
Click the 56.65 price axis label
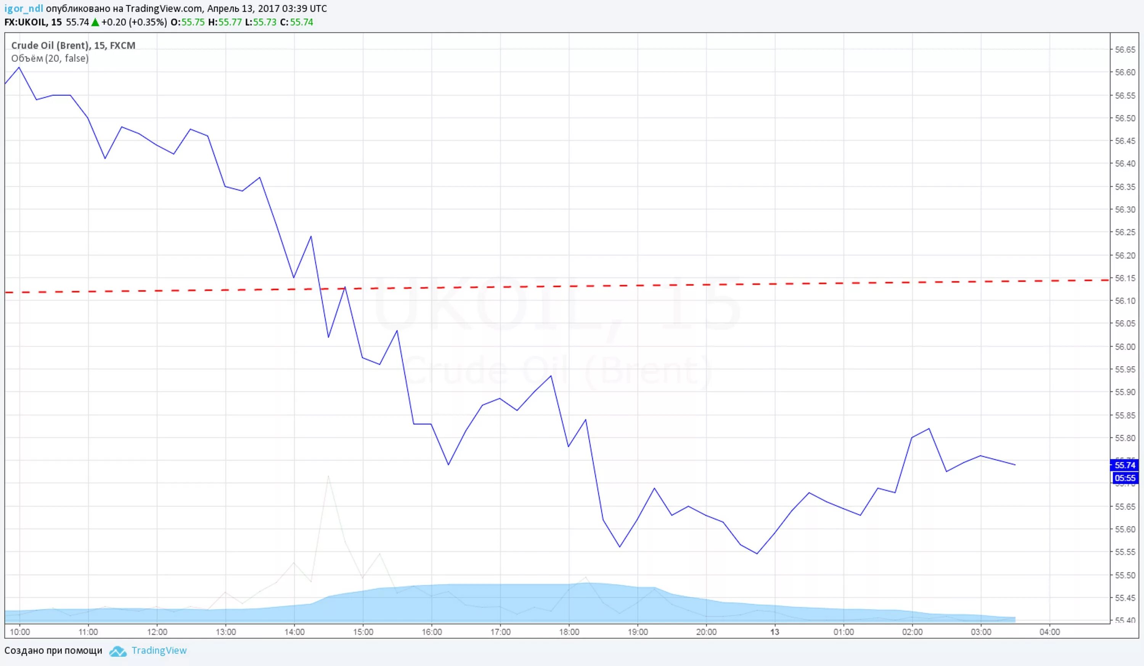1125,50
